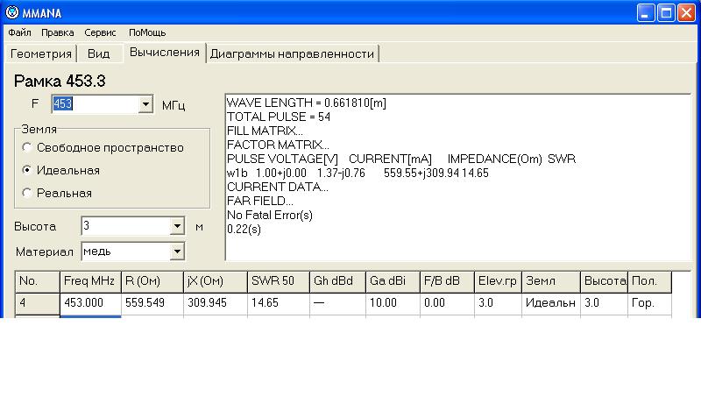Image resolution: width=701 pixels, height=418 pixels.
Task: Select the Идеальная ground radio button
Action: coord(28,170)
